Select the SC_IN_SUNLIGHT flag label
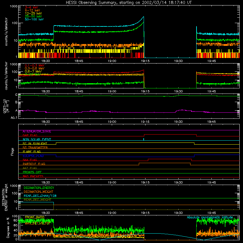Image resolution: width=243 pixels, height=243 pixels. tap(35, 143)
